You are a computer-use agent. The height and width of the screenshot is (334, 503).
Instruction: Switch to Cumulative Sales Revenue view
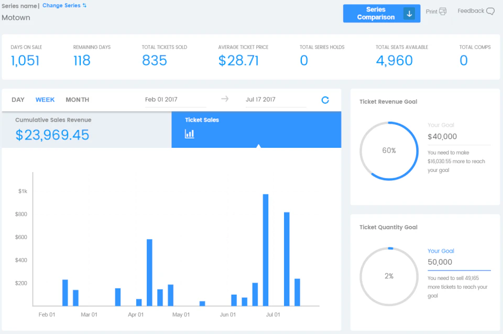click(x=85, y=129)
